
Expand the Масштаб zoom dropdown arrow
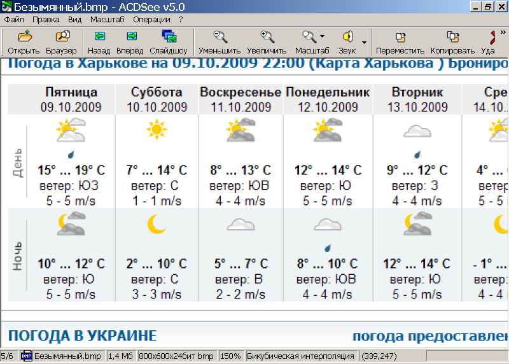tap(323, 37)
